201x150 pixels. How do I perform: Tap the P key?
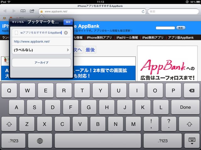(x=173, y=90)
